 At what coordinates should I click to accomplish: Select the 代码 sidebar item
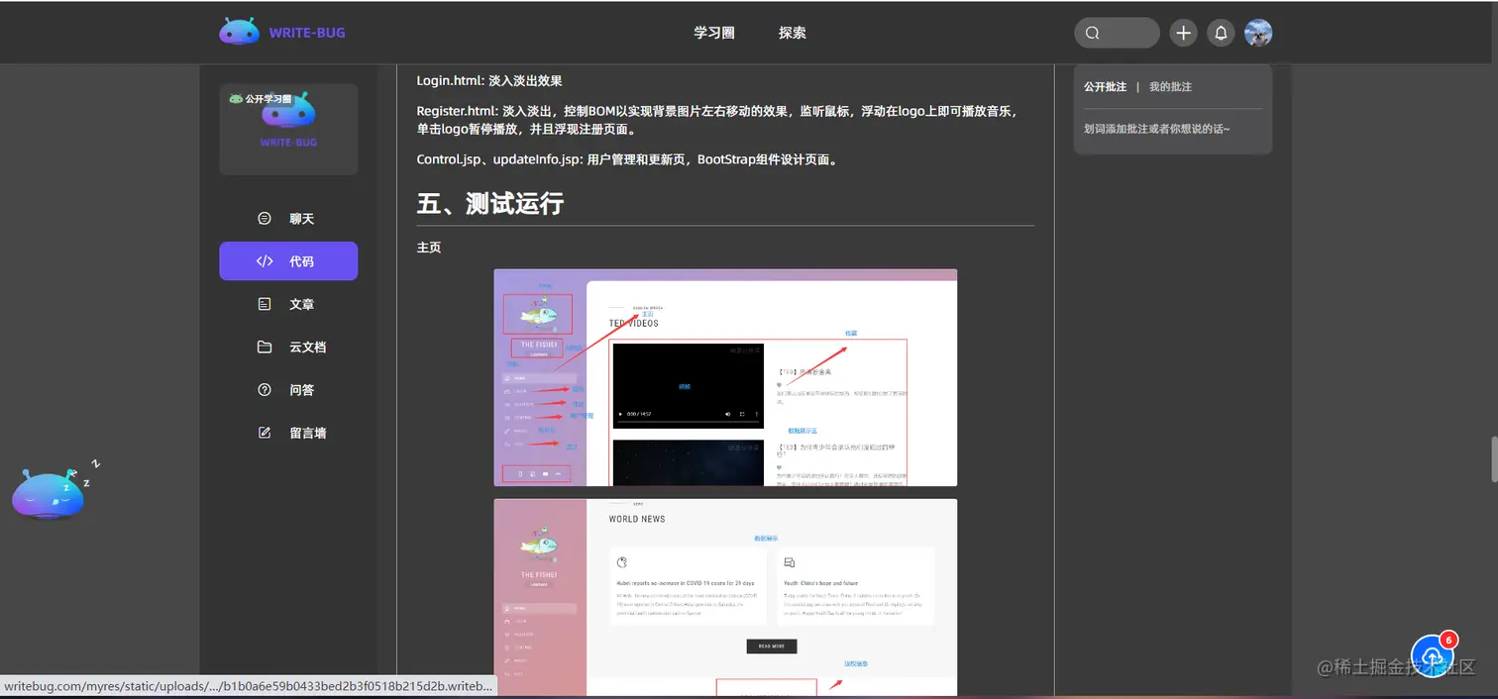coord(288,261)
